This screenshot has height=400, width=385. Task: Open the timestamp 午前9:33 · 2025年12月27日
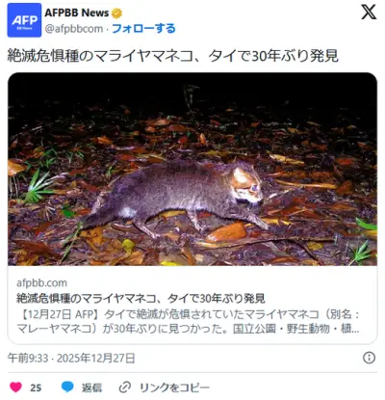pos(71,358)
